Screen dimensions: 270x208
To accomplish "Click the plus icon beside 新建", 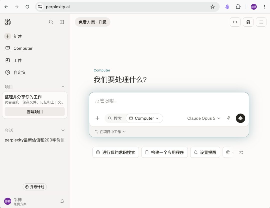I will tap(7, 36).
